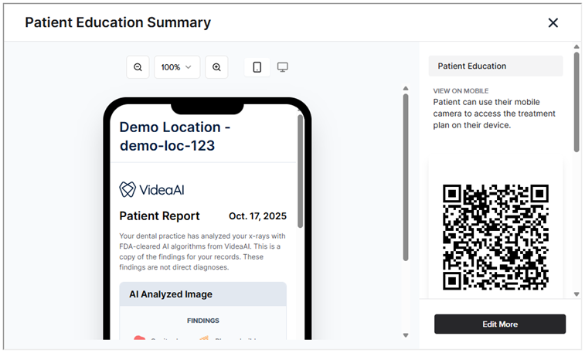Click the VideaAI logo in preview
Screen dimensions: 585x353
point(152,189)
